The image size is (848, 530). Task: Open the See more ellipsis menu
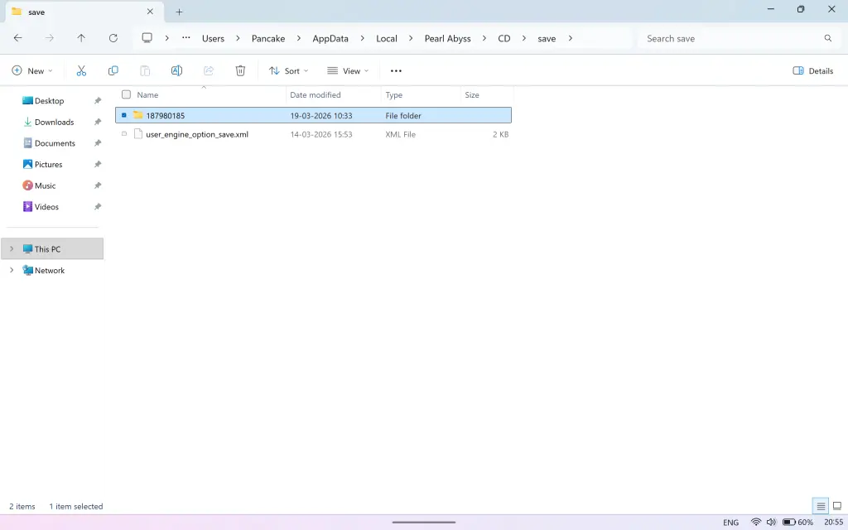tap(396, 71)
